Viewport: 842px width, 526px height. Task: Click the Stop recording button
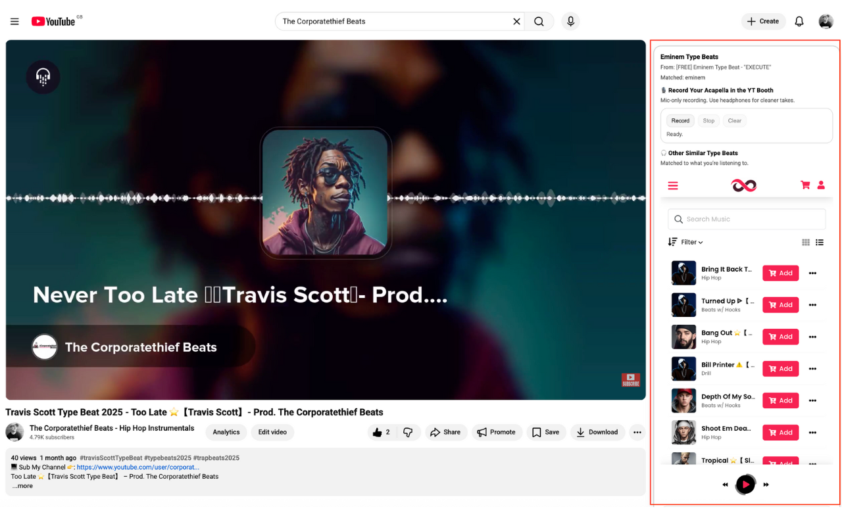[x=708, y=121]
